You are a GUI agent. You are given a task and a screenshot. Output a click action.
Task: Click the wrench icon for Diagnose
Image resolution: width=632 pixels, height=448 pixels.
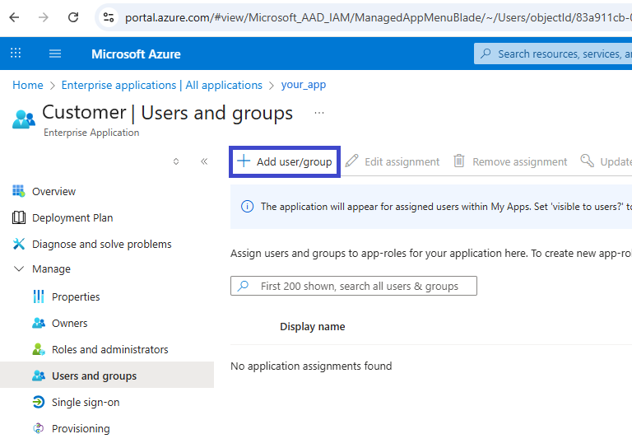tap(19, 244)
